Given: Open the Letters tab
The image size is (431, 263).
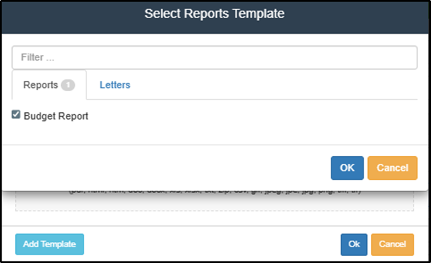Looking at the screenshot, I should click(x=115, y=85).
